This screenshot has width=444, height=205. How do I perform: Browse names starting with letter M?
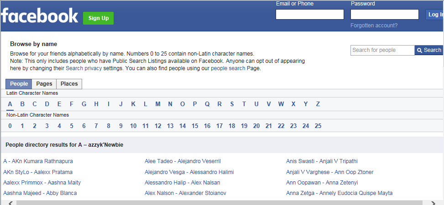pyautogui.click(x=158, y=104)
